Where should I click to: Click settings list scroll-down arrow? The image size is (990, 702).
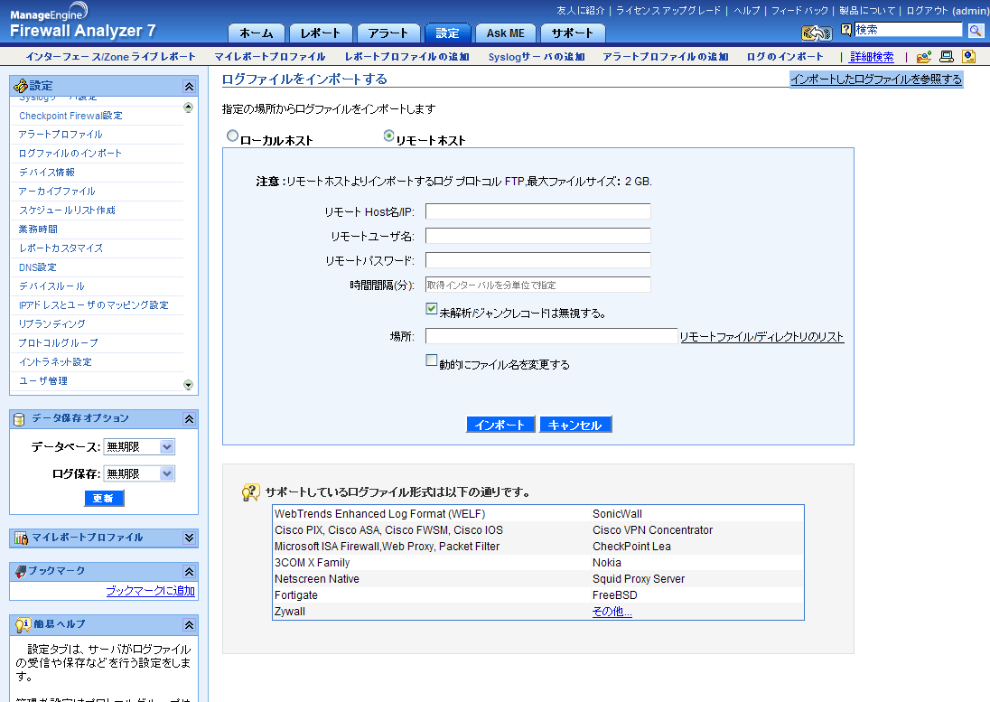point(188,385)
